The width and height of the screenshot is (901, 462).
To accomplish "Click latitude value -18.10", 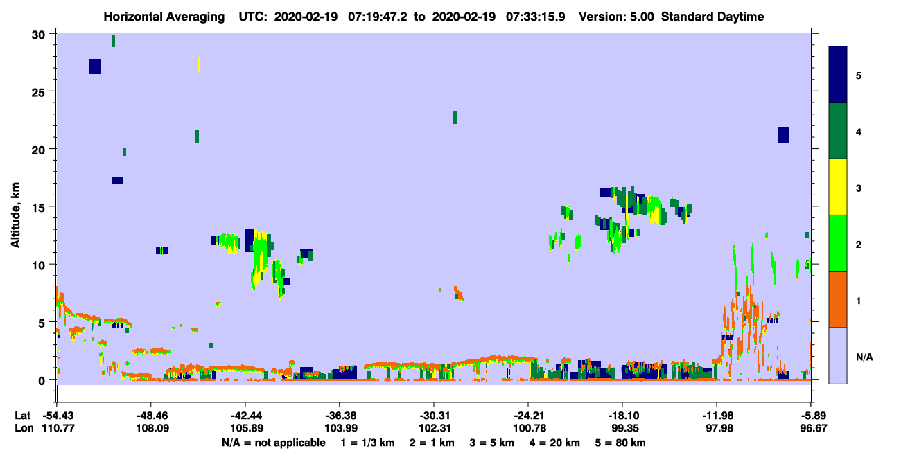I will [622, 416].
